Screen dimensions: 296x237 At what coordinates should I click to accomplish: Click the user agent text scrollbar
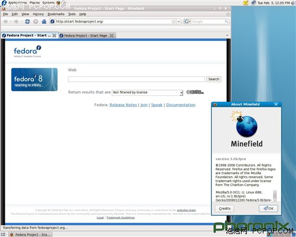tap(275, 196)
